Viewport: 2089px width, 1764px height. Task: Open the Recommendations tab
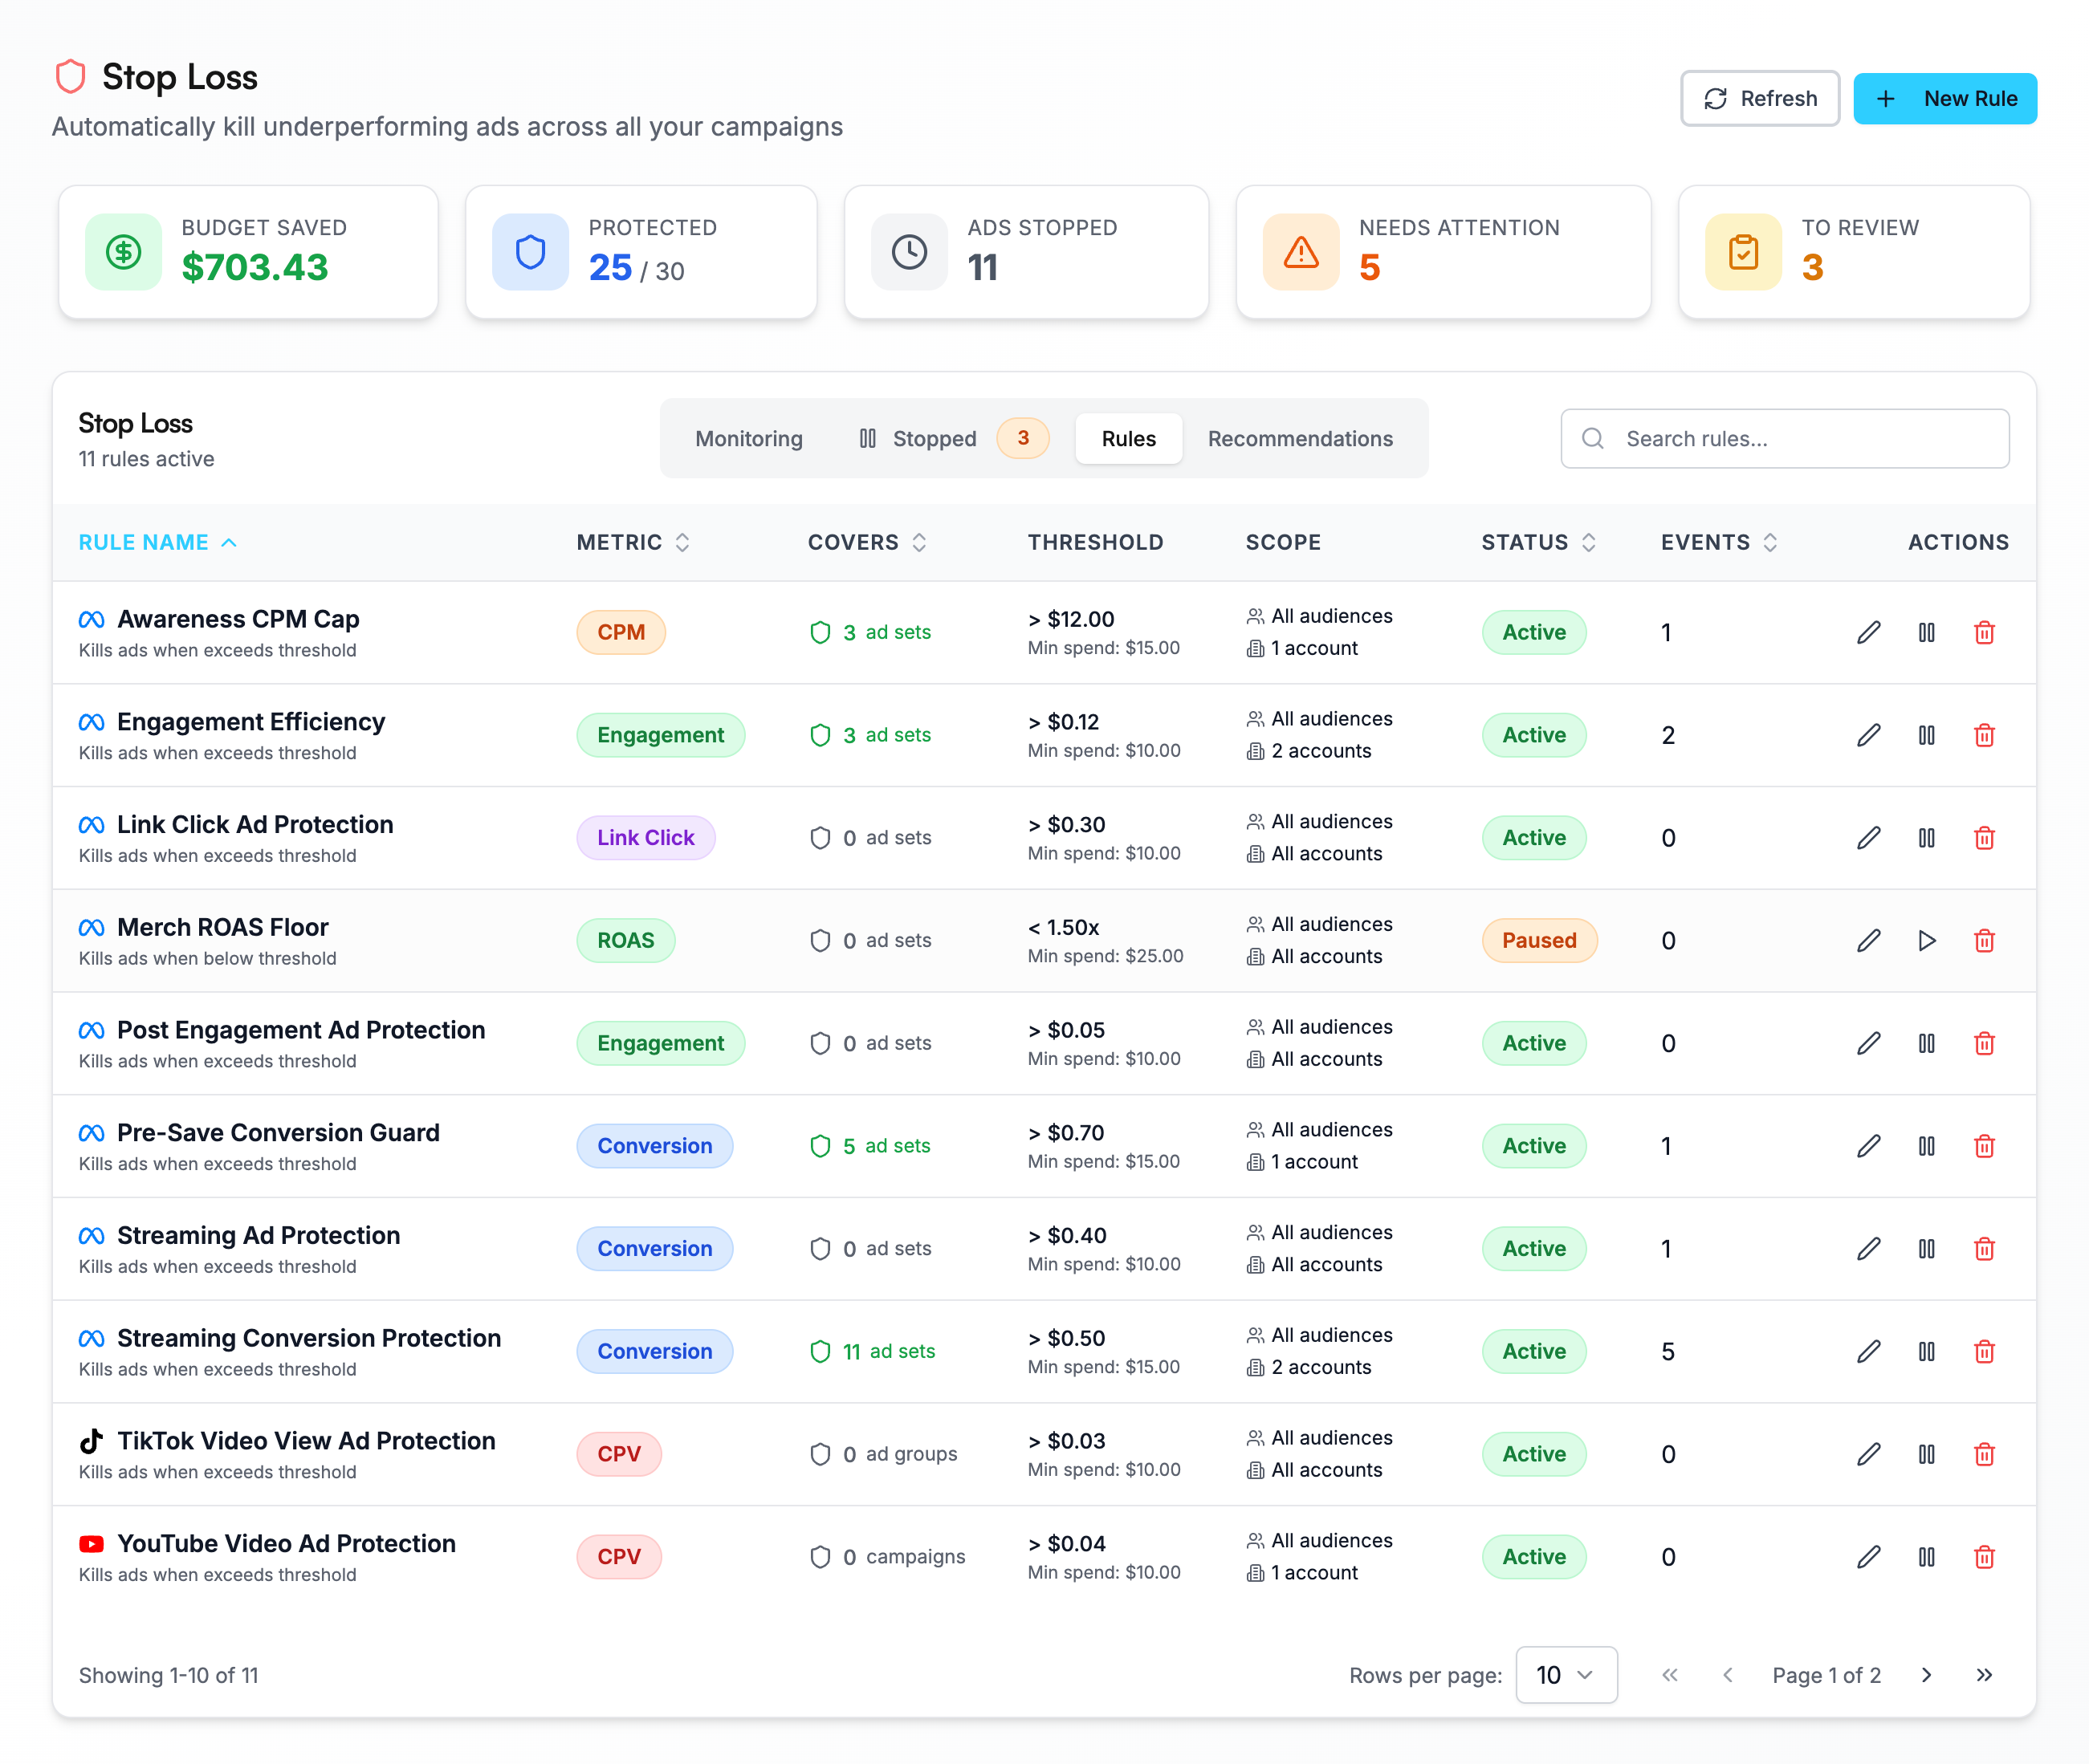[1301, 438]
